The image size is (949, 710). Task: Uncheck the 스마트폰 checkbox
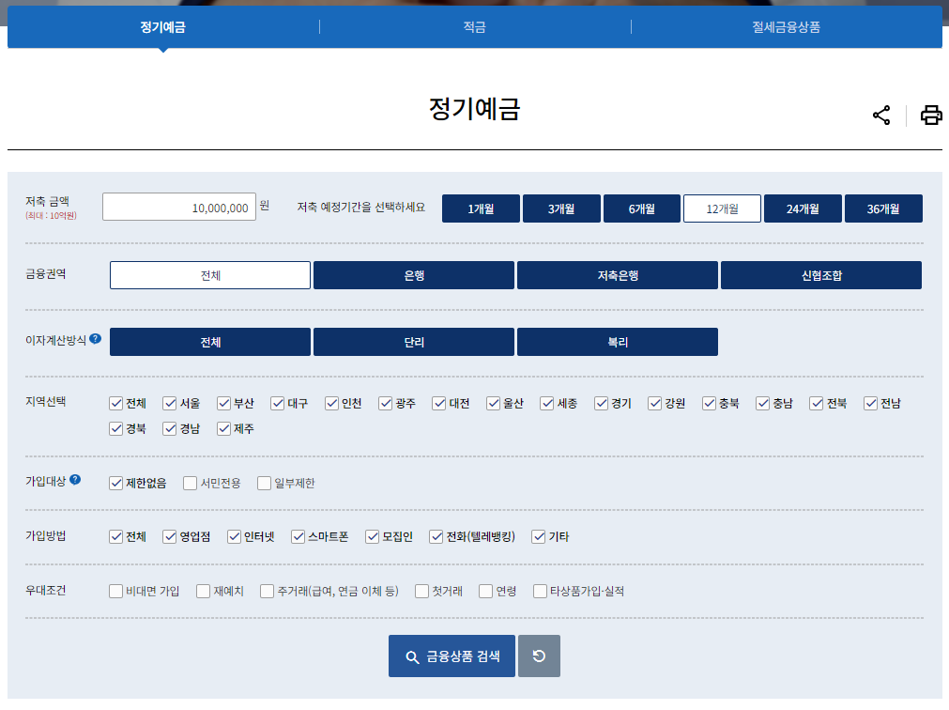[x=298, y=537]
